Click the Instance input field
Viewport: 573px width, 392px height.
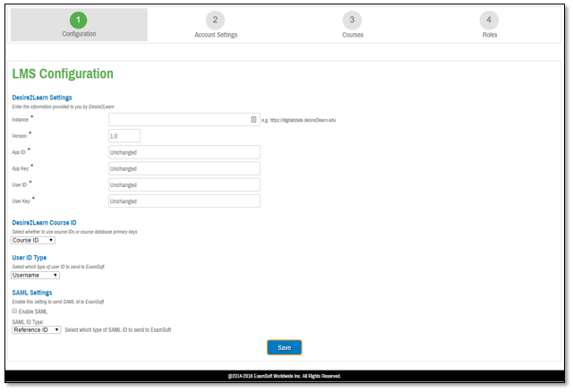tap(184, 119)
